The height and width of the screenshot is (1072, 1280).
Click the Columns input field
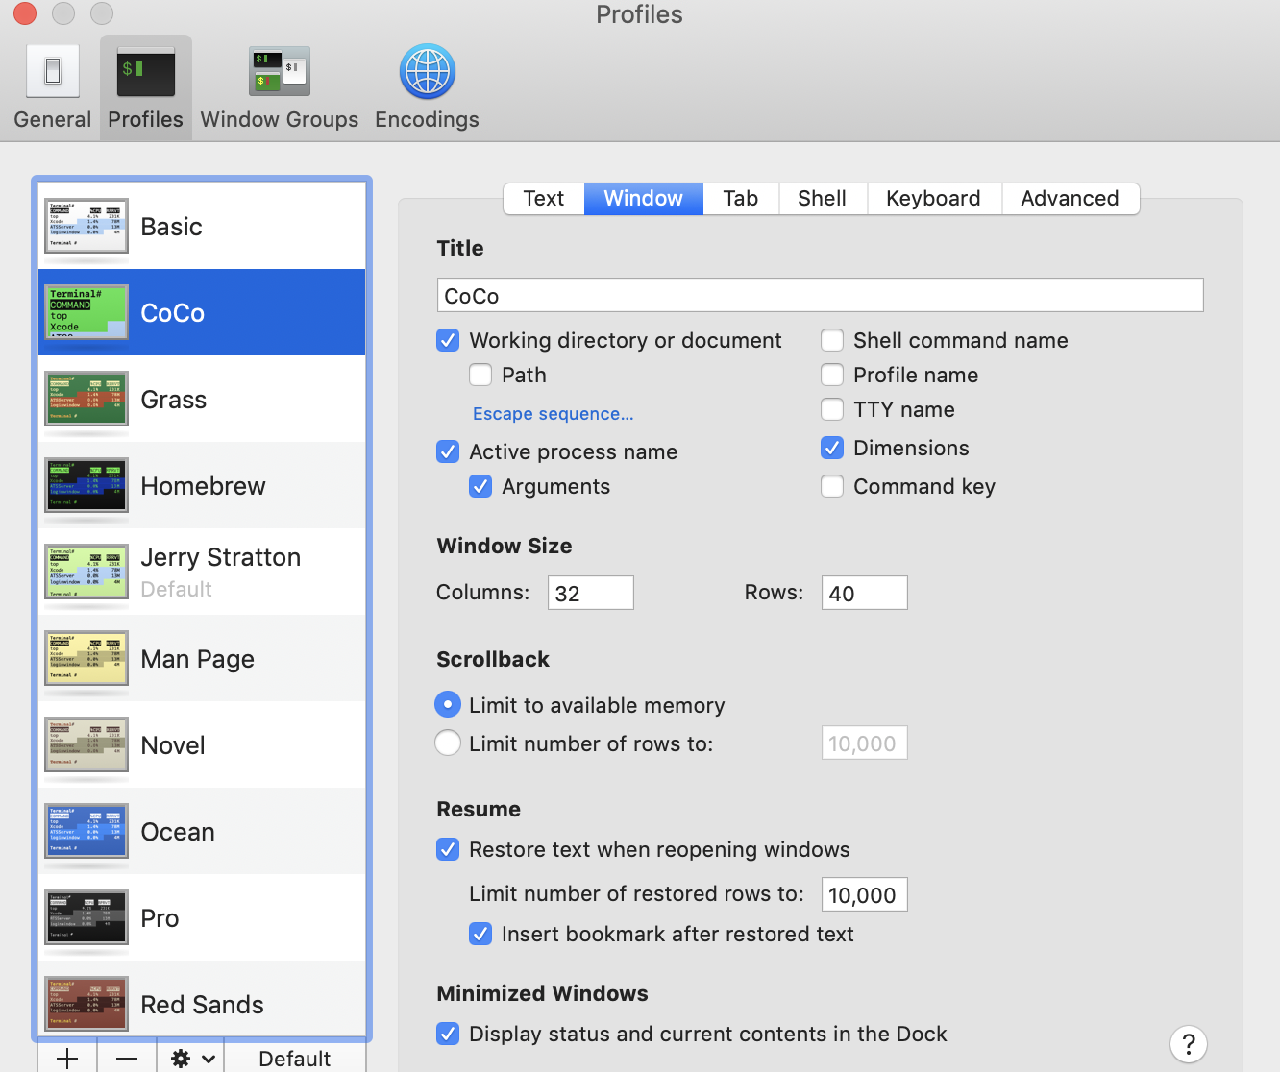[590, 593]
